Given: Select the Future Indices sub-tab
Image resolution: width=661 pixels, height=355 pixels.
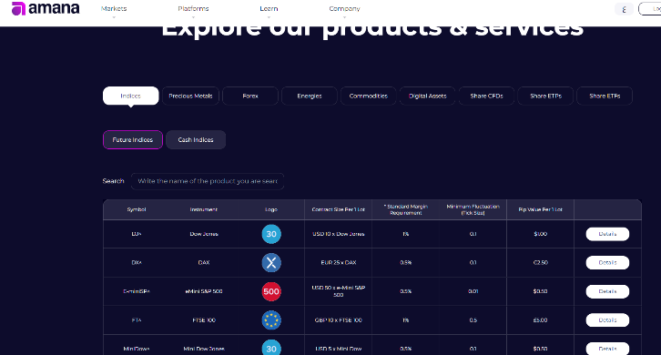Looking at the screenshot, I should coord(133,139).
